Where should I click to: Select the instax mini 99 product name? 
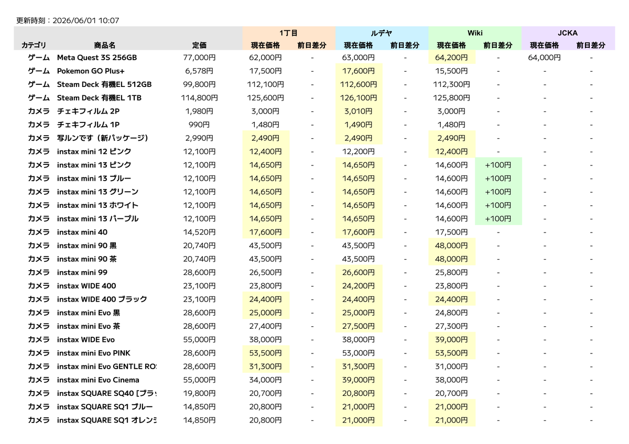click(82, 272)
